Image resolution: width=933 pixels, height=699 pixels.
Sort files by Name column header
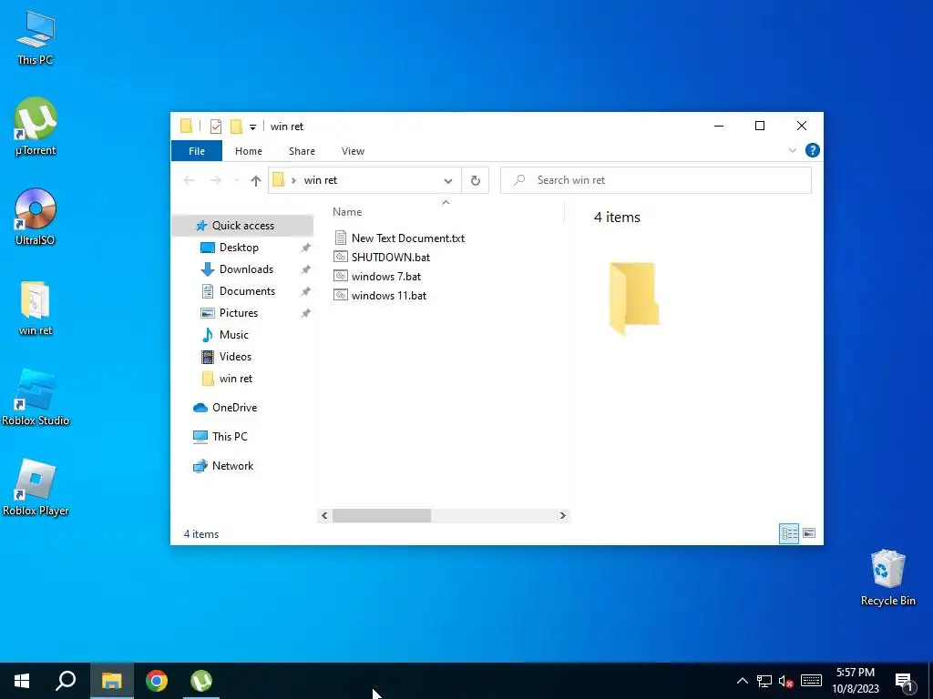pos(347,212)
